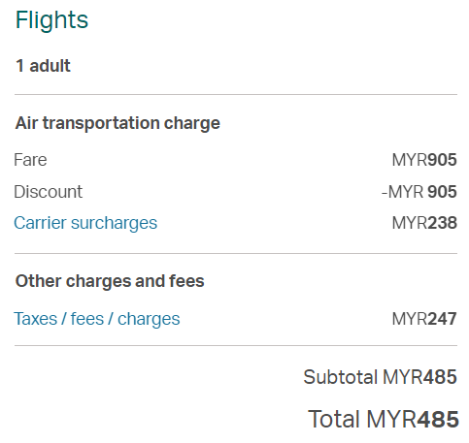469x443 pixels.
Task: Click the word Total
Action: click(x=334, y=420)
